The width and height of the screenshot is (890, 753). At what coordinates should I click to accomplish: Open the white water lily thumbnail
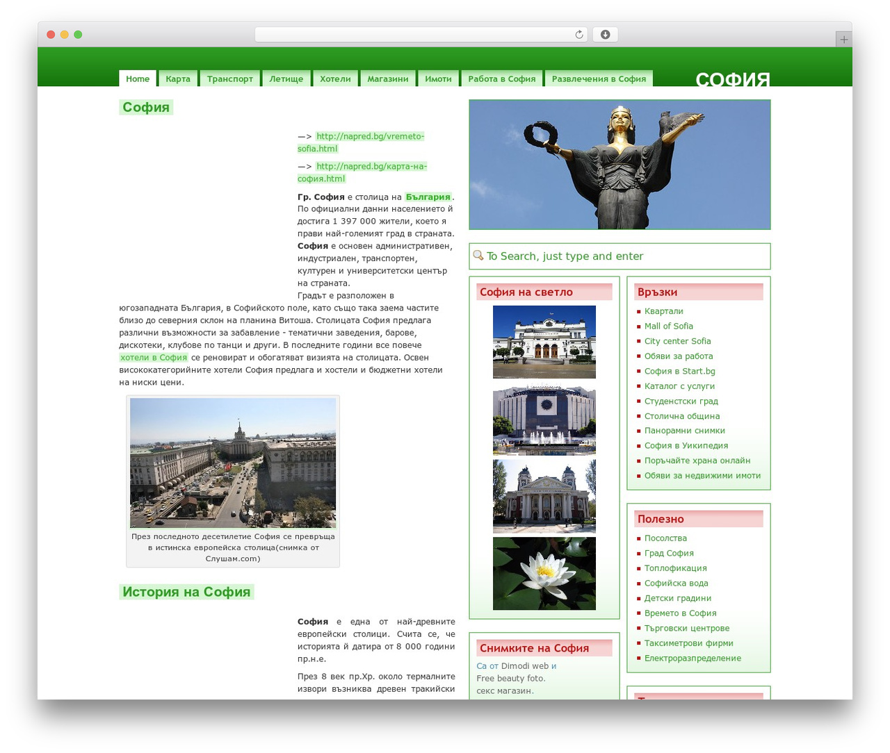pos(544,573)
